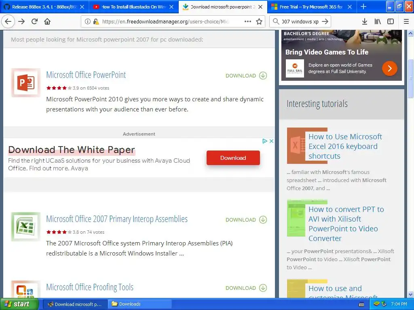Bookmark this page with the star

259,22
